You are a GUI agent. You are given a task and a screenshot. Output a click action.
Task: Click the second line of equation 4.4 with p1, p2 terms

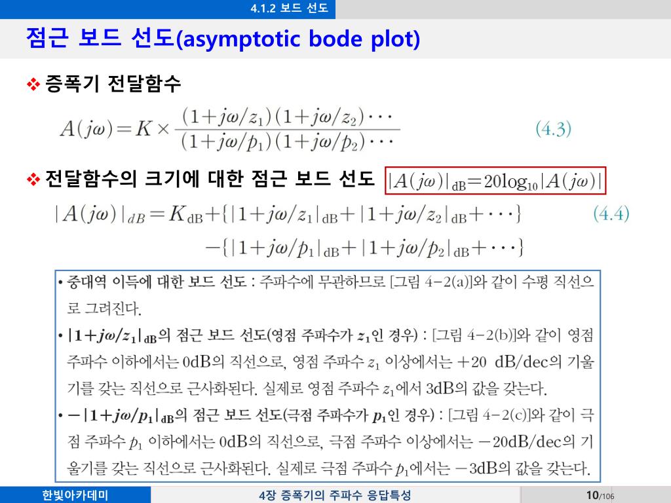click(x=364, y=248)
